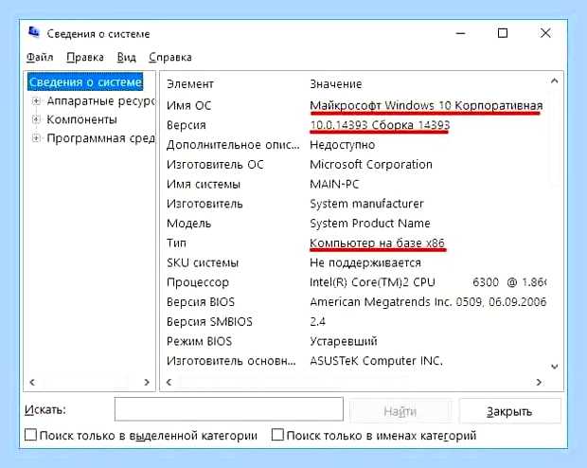Select the Аппаратные ресурсы tree item

[x=100, y=100]
